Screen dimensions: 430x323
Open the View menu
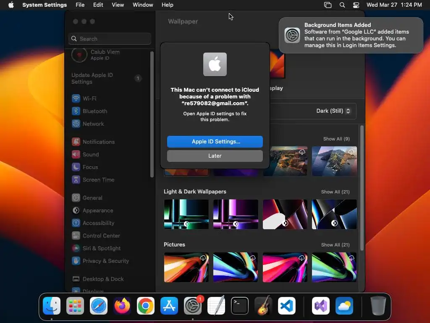pyautogui.click(x=118, y=5)
